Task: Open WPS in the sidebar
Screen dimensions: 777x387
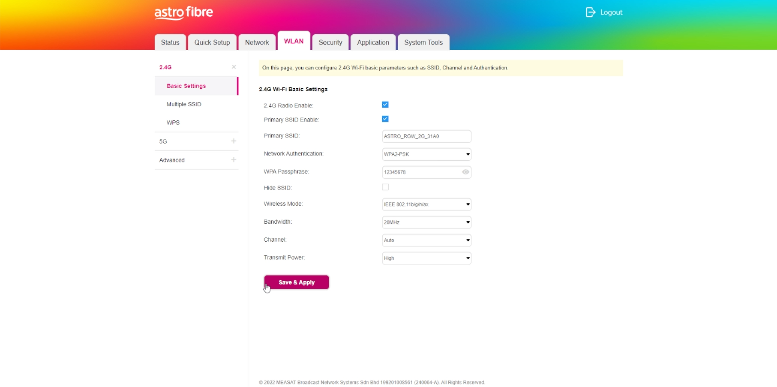Action: click(x=173, y=123)
